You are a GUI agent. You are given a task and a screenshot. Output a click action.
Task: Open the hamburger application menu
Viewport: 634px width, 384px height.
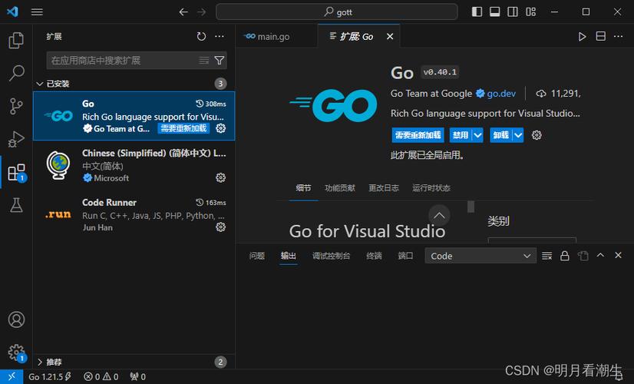[37, 12]
